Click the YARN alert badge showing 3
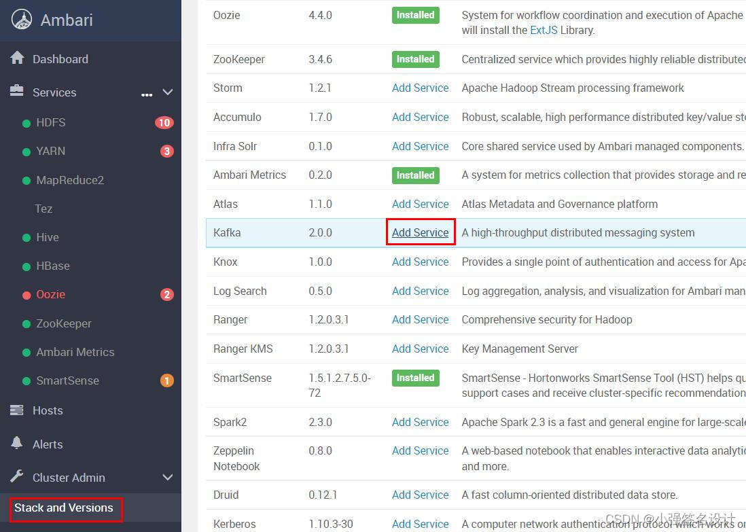Screen dimensions: 746x532 point(166,152)
